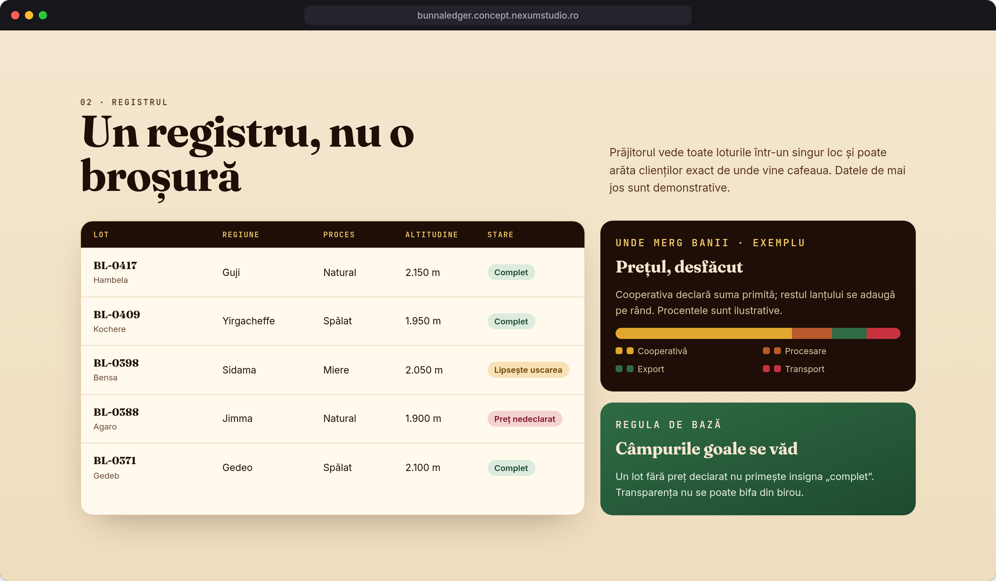Click the Câmpurile goale se văd heading
The image size is (996, 581).
(706, 449)
